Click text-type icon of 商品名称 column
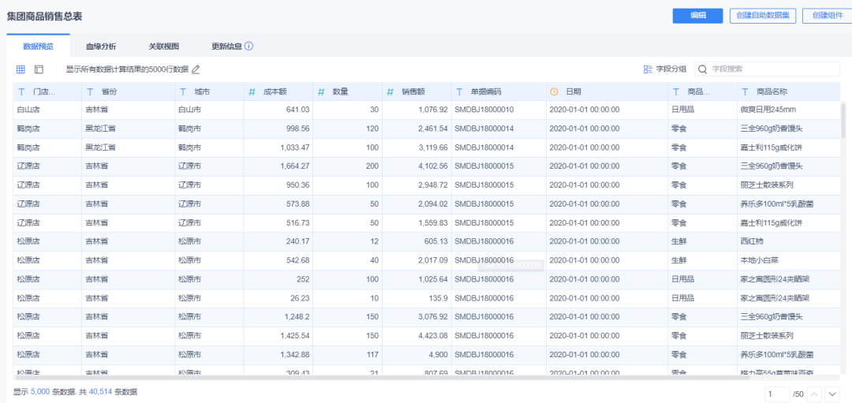 click(745, 91)
